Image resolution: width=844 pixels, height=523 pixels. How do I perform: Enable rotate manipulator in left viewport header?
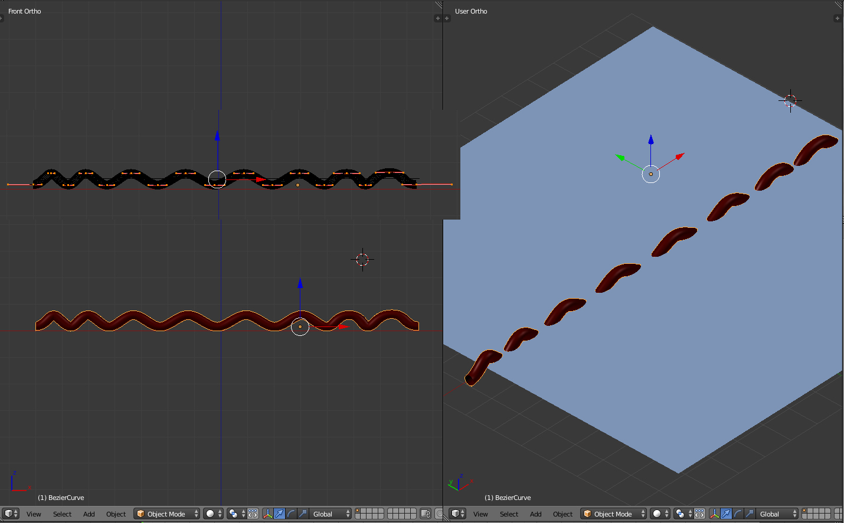click(x=291, y=514)
